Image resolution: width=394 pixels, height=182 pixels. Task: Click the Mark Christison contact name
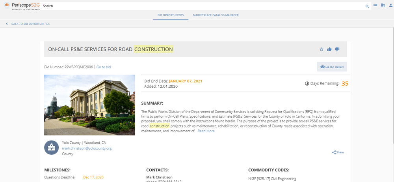(159, 177)
